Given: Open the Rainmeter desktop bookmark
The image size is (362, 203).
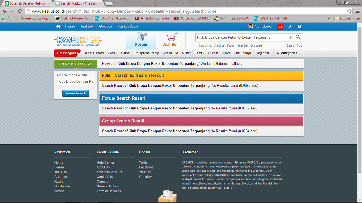Looking at the screenshot, I should click(33, 18).
